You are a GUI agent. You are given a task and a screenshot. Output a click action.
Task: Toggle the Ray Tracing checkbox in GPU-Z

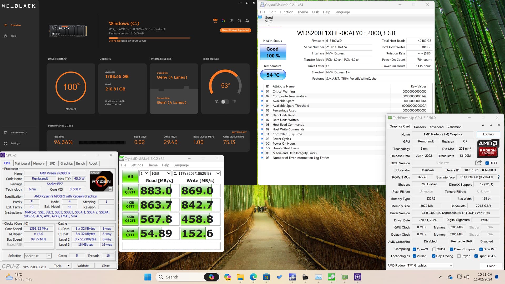click(433, 256)
